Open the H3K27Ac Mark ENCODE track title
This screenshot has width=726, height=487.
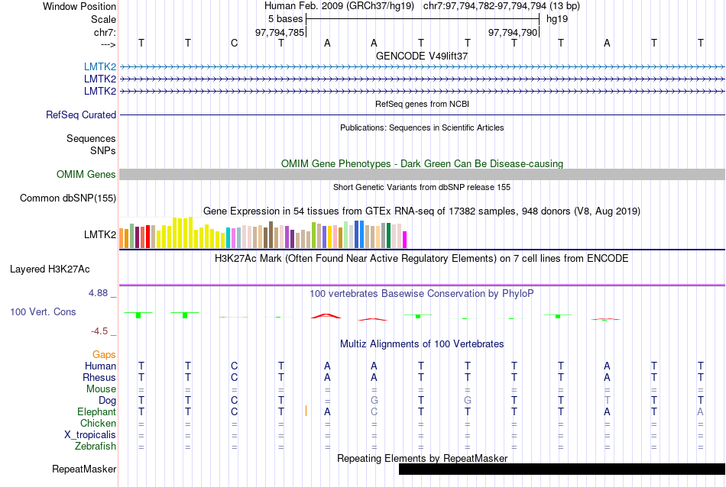[x=422, y=259]
